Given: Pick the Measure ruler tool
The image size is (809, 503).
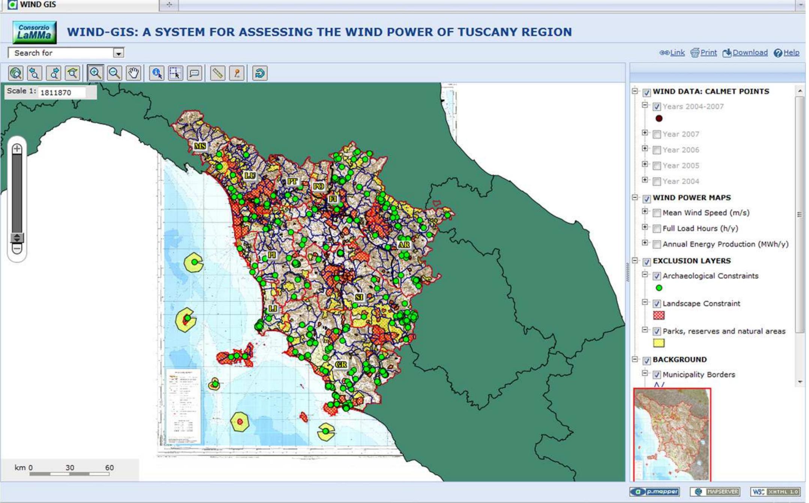Looking at the screenshot, I should click(218, 73).
